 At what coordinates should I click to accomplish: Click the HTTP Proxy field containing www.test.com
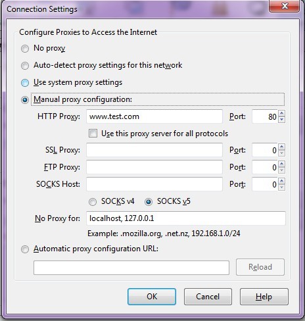pyautogui.click(x=154, y=116)
